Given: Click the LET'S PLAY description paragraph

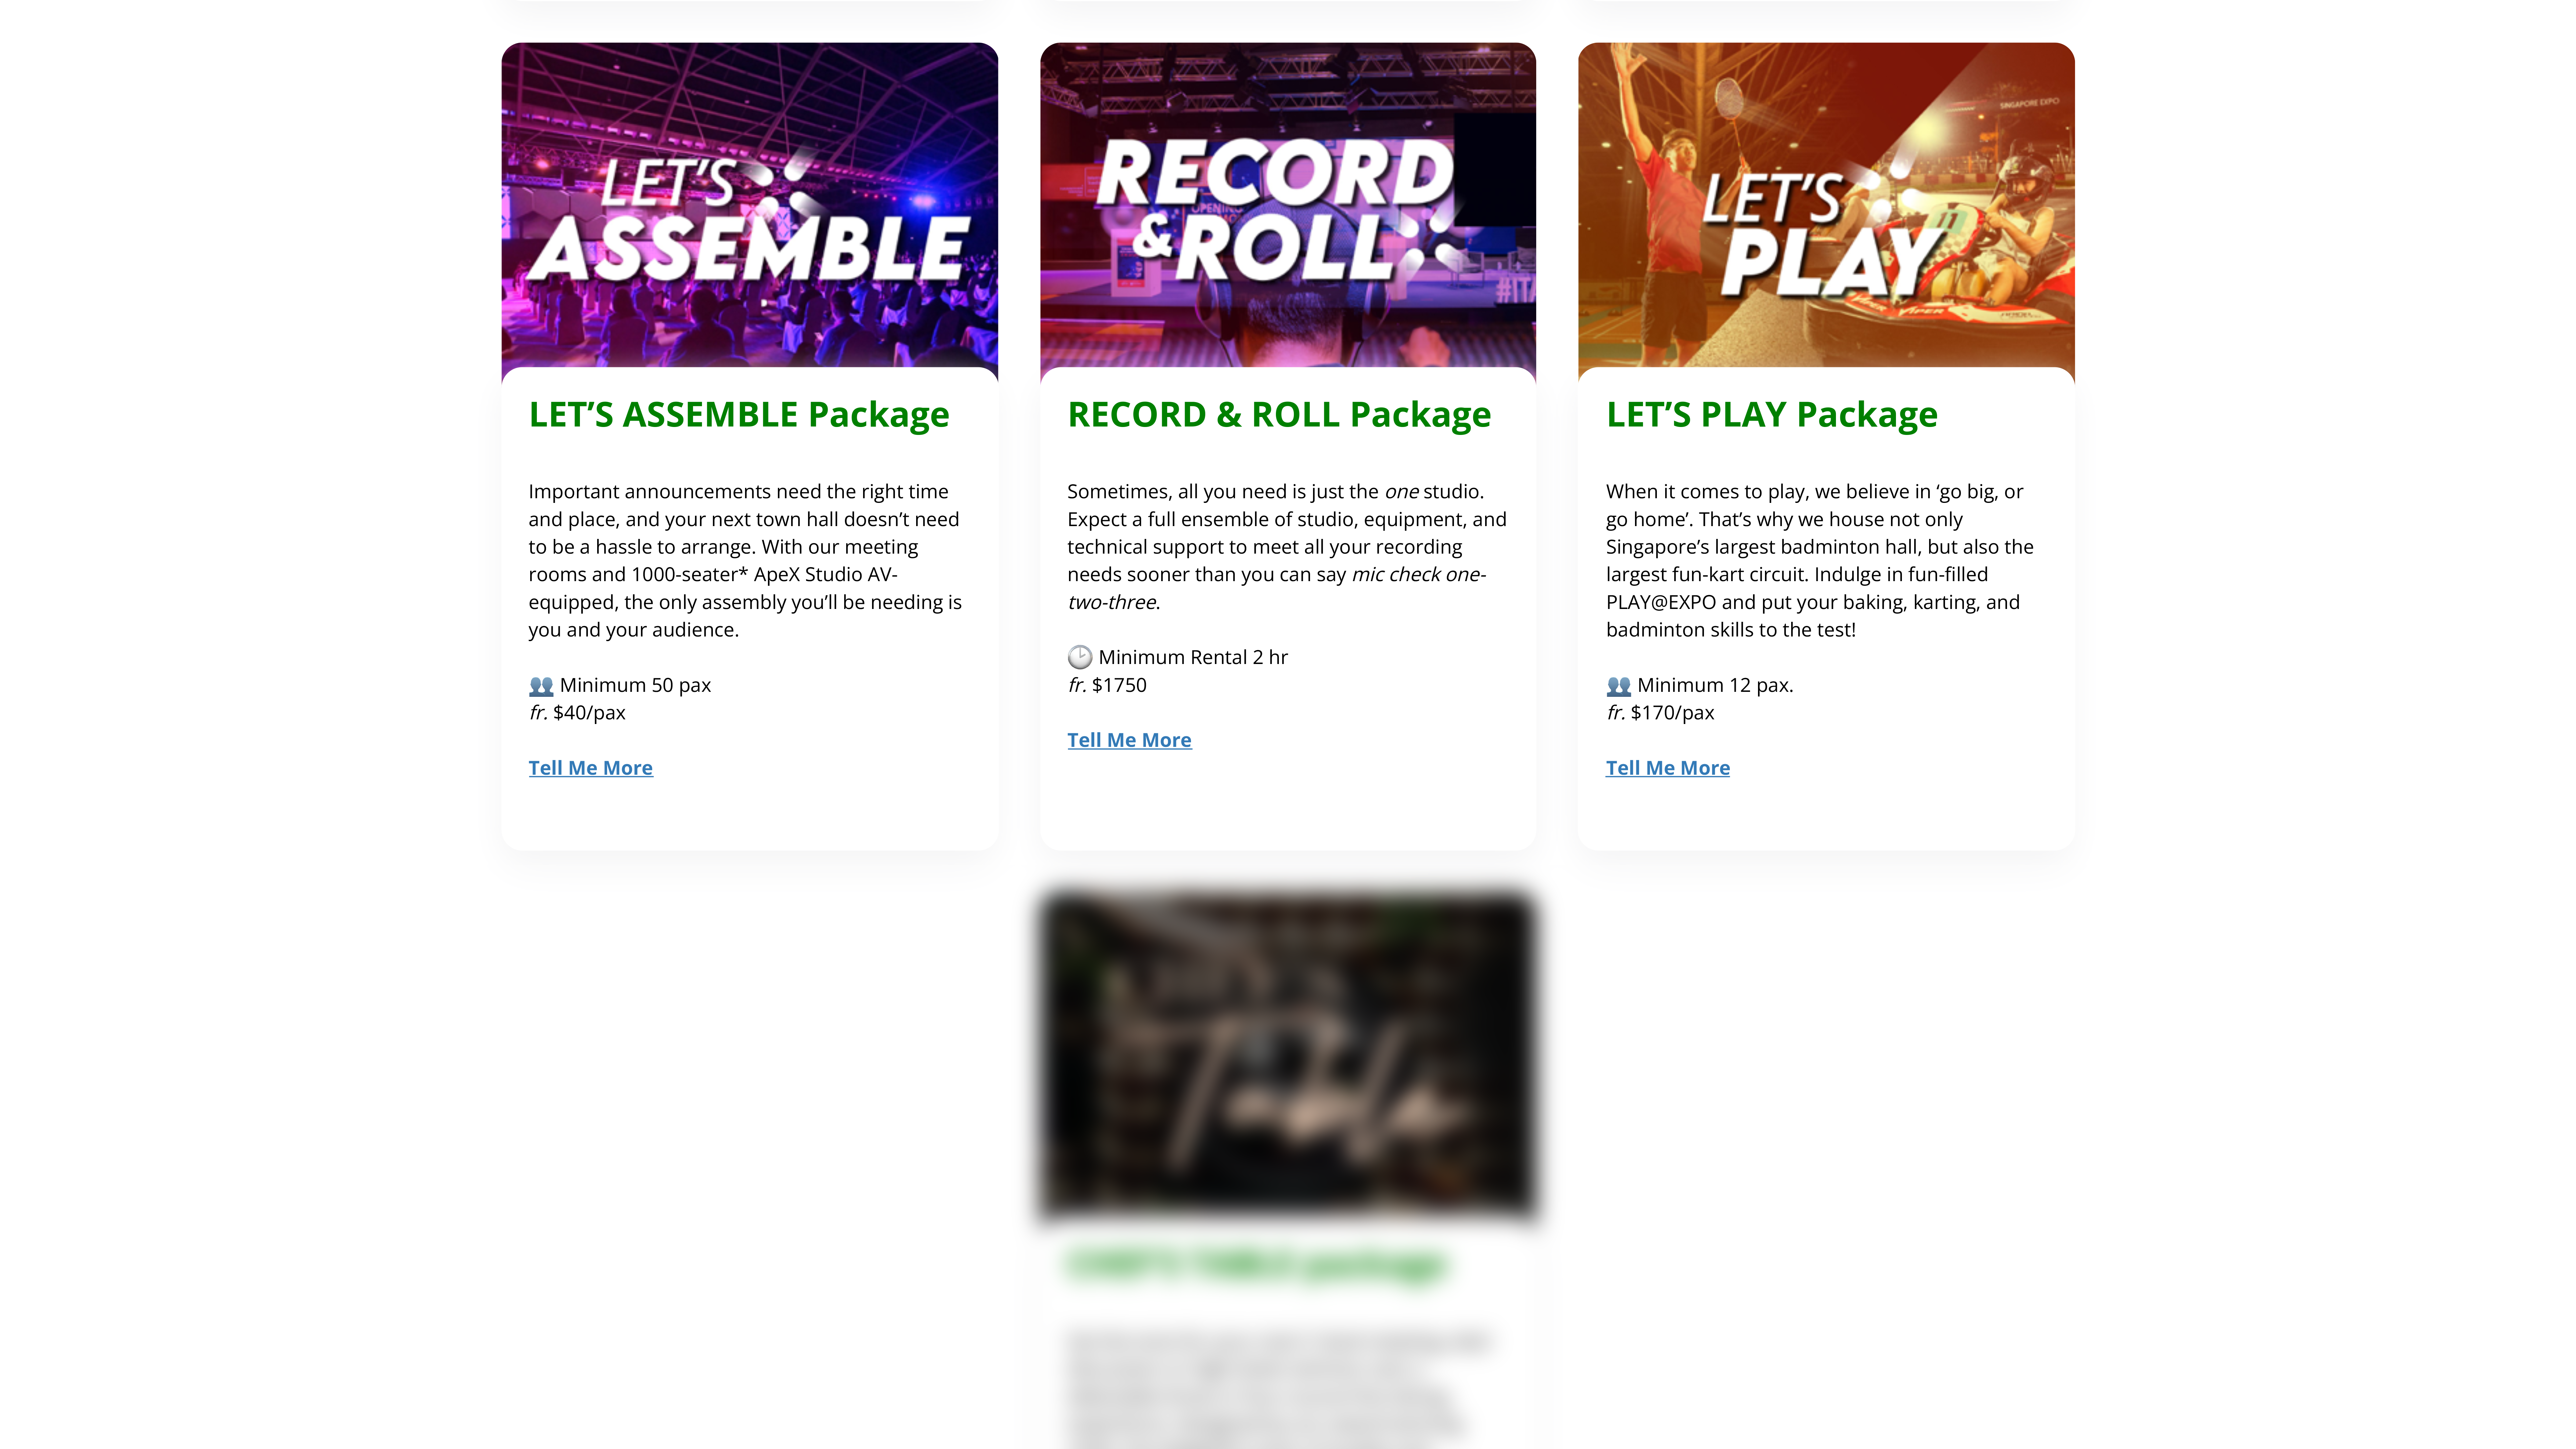Looking at the screenshot, I should pos(1820,561).
